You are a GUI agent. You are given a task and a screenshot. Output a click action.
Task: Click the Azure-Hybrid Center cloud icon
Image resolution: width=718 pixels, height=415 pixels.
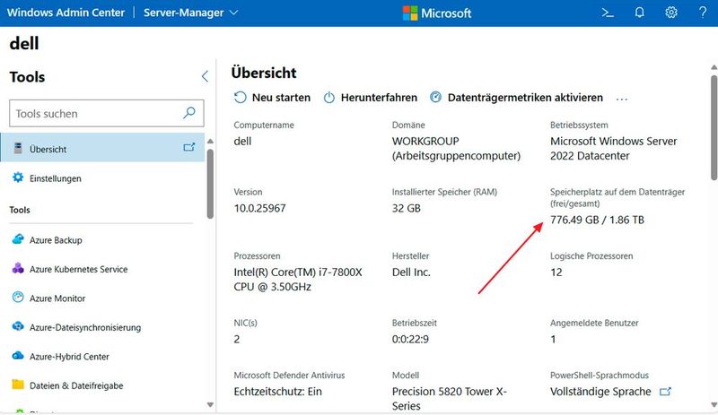click(x=18, y=356)
